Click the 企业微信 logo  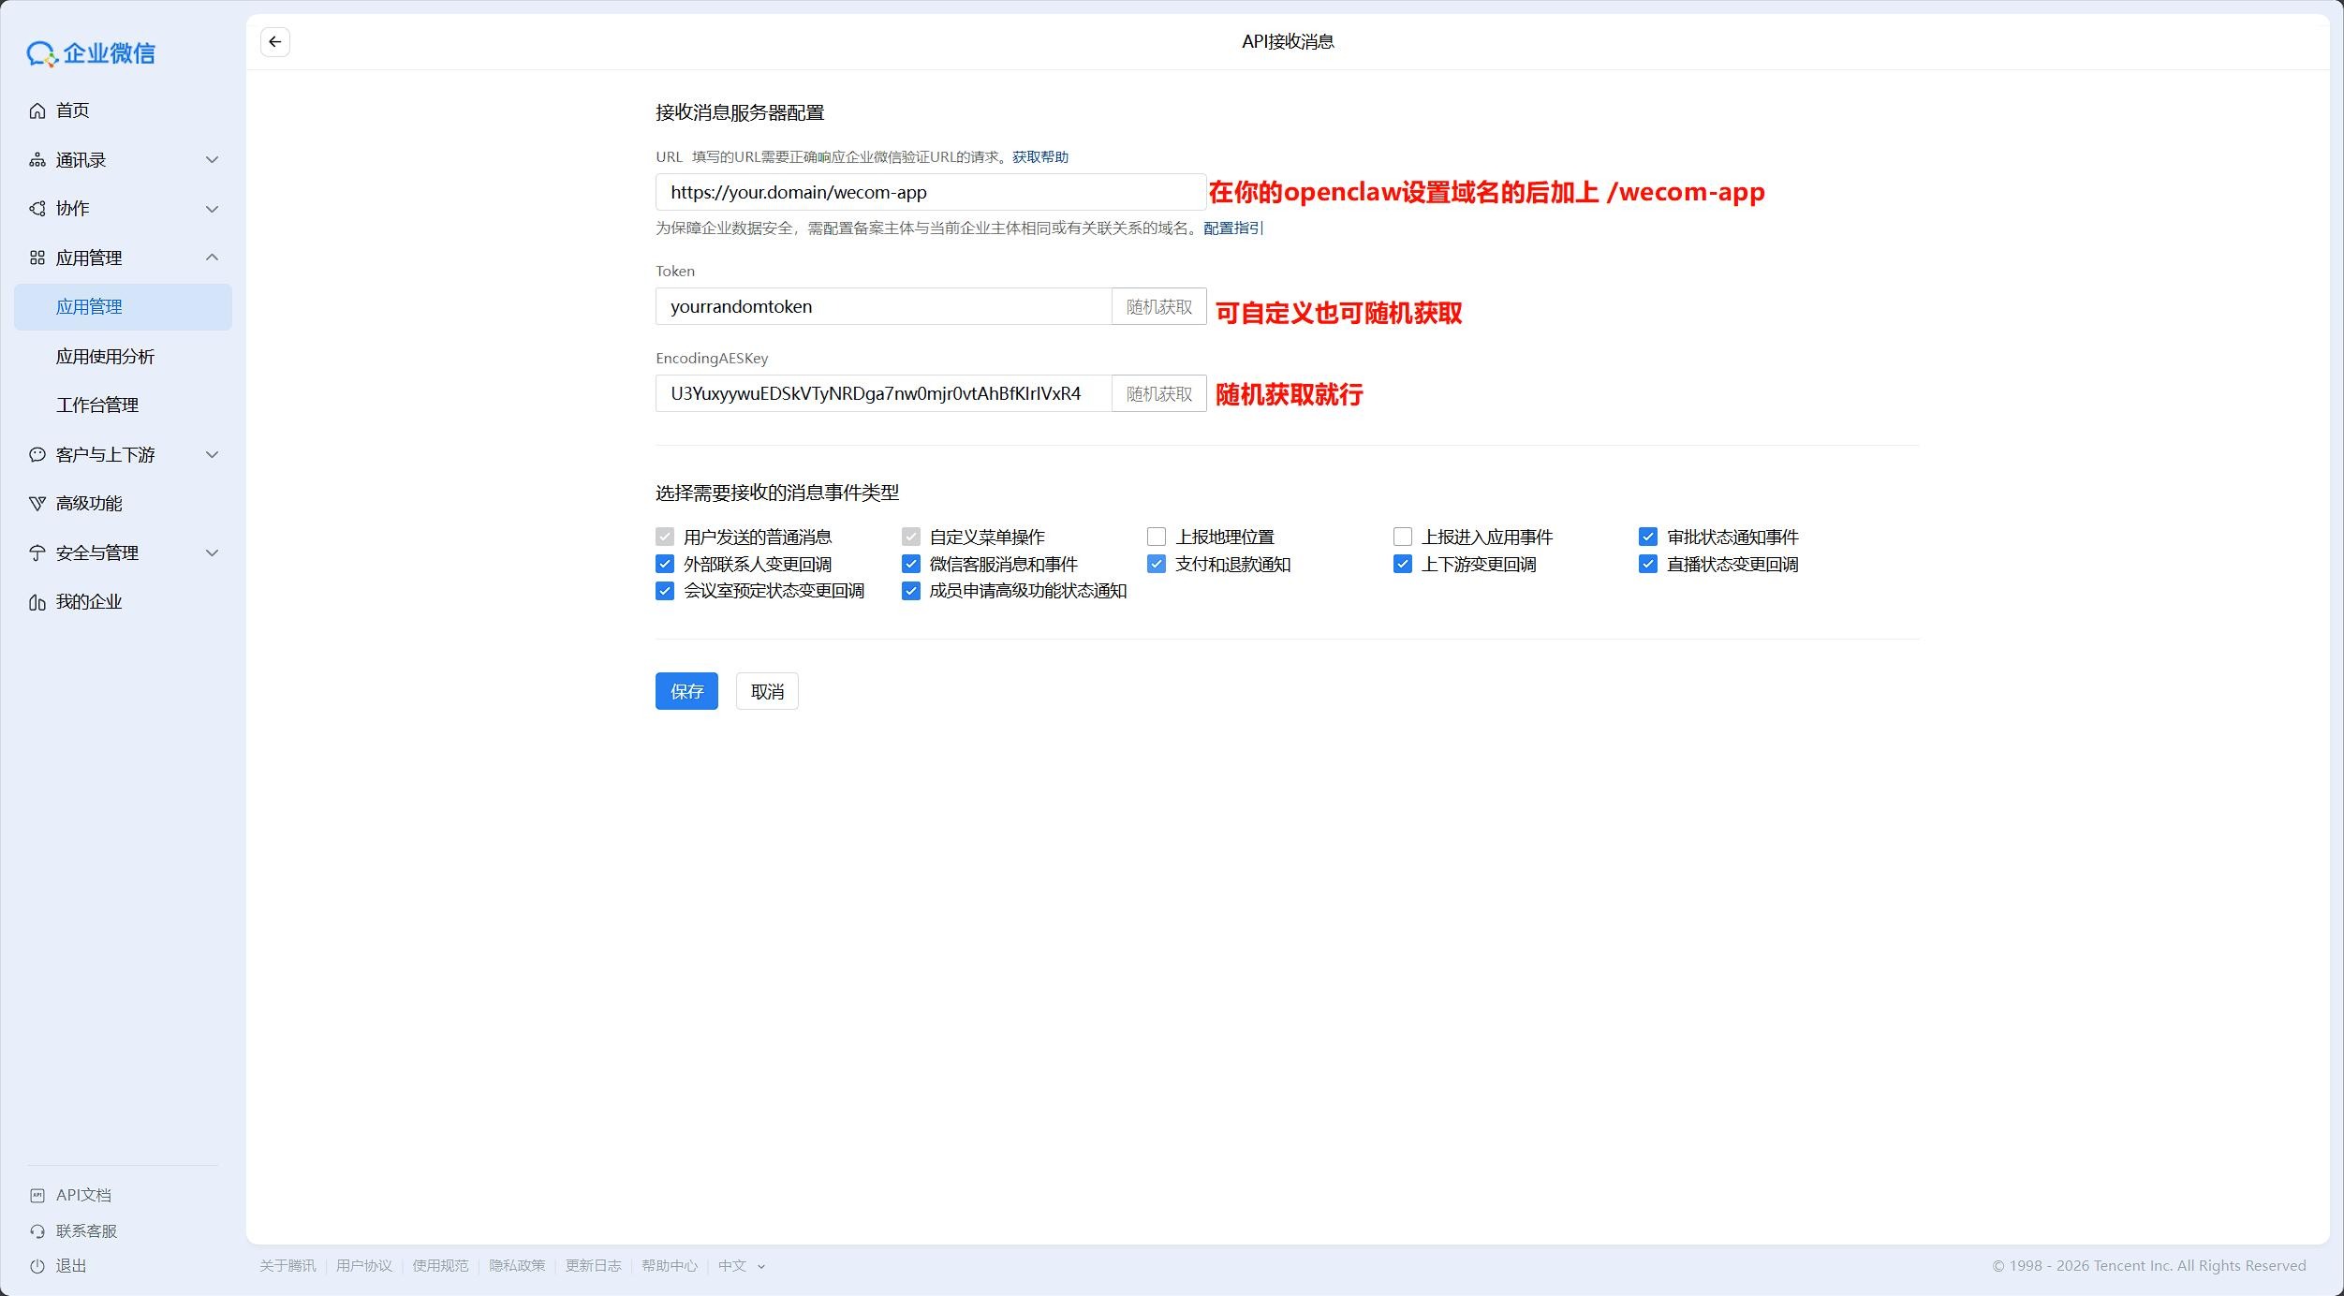click(x=91, y=53)
